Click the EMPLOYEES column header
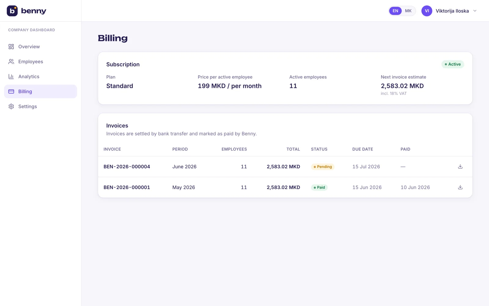 (234, 149)
